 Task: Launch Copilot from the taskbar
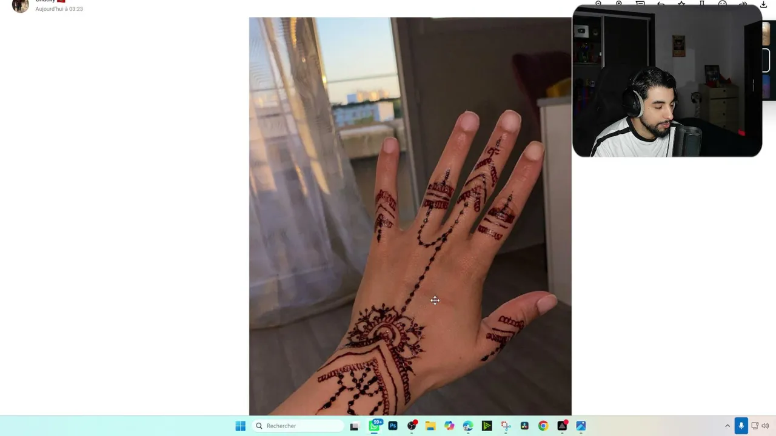(449, 426)
